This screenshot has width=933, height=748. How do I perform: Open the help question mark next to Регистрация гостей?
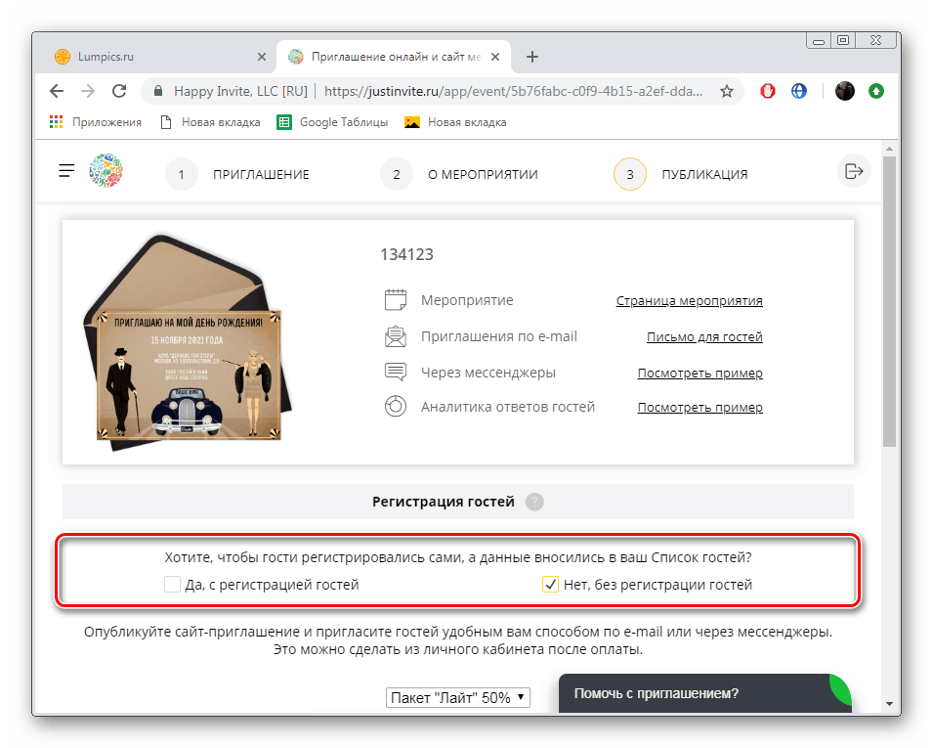[x=534, y=502]
